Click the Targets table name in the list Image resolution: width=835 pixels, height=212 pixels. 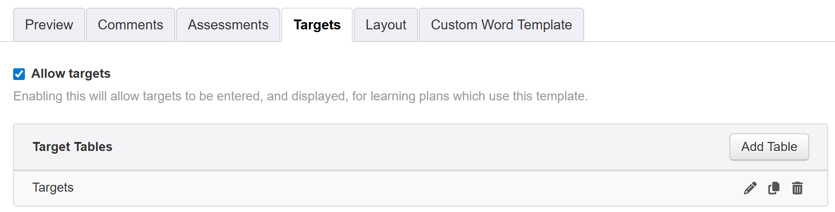pos(53,188)
